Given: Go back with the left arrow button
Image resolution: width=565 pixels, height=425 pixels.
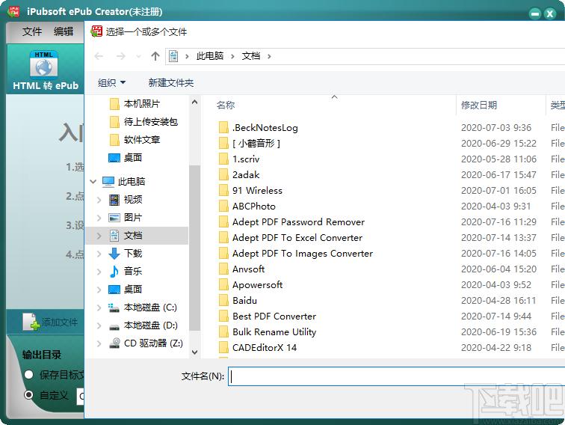Looking at the screenshot, I should point(99,56).
